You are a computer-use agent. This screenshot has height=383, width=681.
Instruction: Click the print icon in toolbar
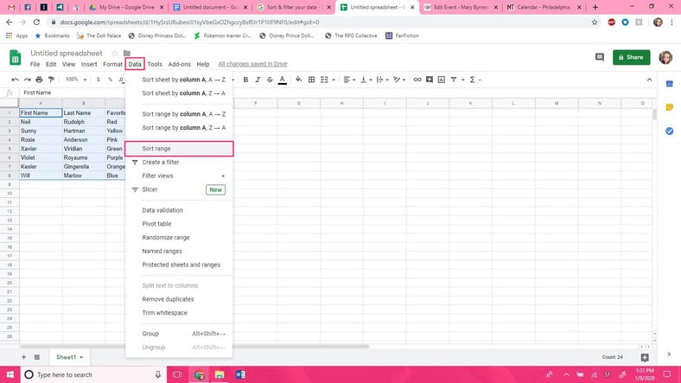[x=40, y=80]
